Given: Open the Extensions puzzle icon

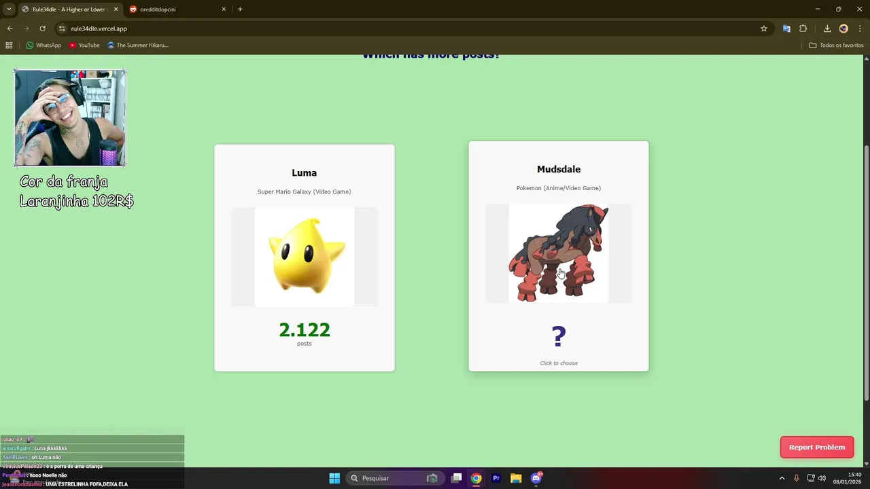Looking at the screenshot, I should point(803,29).
